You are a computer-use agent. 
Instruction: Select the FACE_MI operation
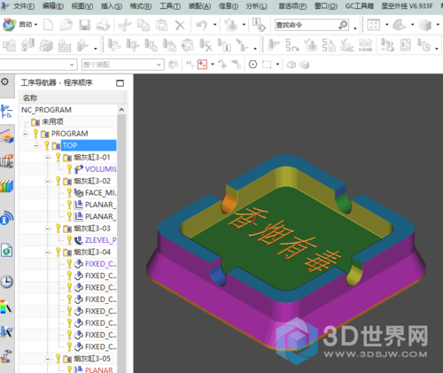coord(95,193)
